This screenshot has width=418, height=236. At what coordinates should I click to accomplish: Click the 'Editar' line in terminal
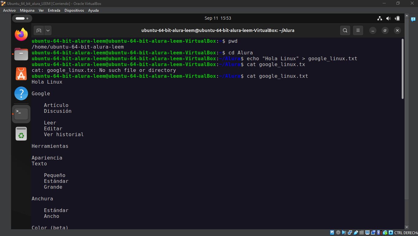click(x=53, y=129)
